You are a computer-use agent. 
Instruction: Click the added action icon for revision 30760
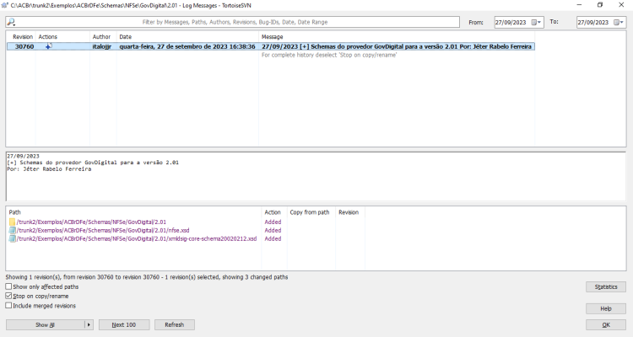click(49, 46)
